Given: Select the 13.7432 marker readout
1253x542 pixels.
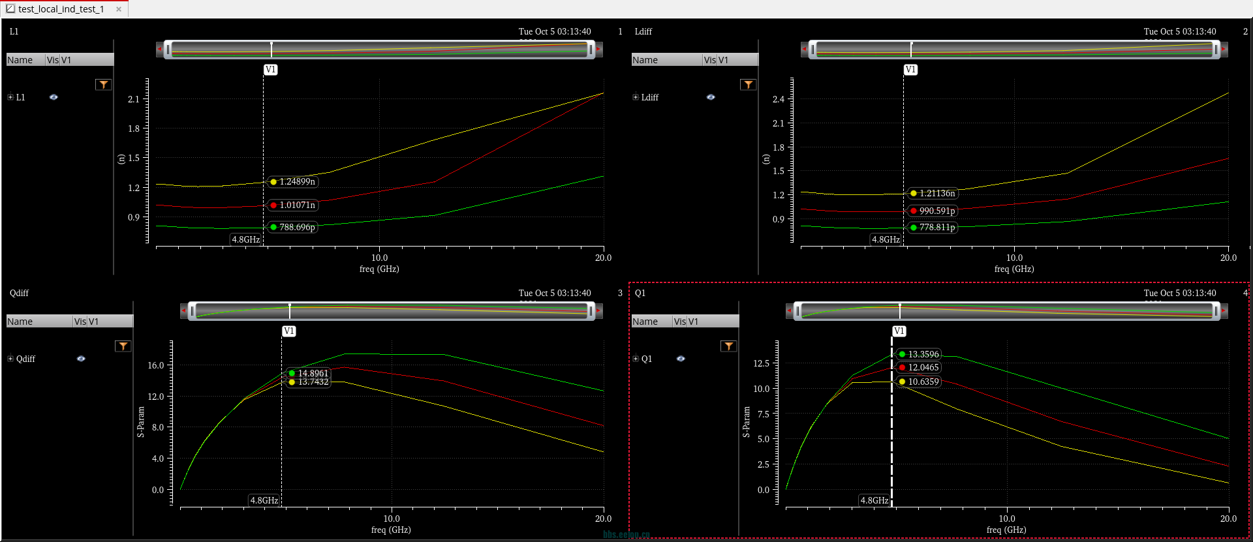Looking at the screenshot, I should pos(308,382).
